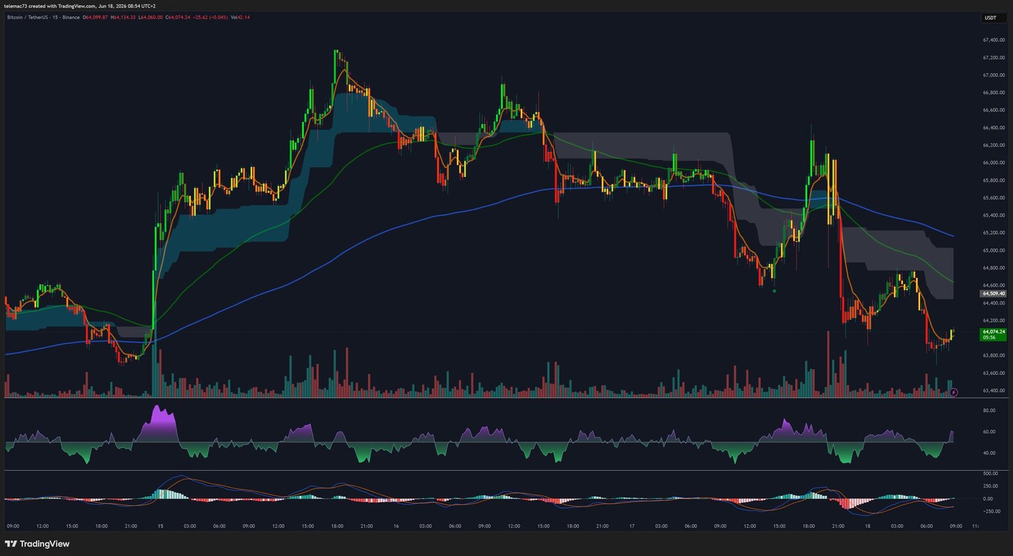Click the Bitcoin / TetherUS chart title
This screenshot has width=1013, height=556.
43,17
